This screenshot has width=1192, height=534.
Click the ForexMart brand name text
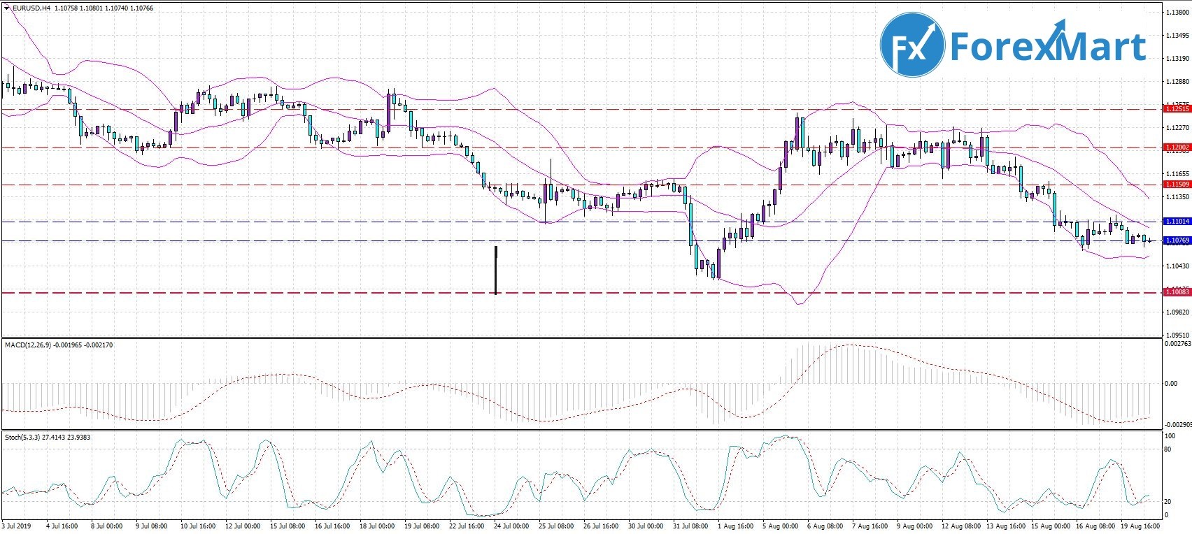pos(1047,46)
